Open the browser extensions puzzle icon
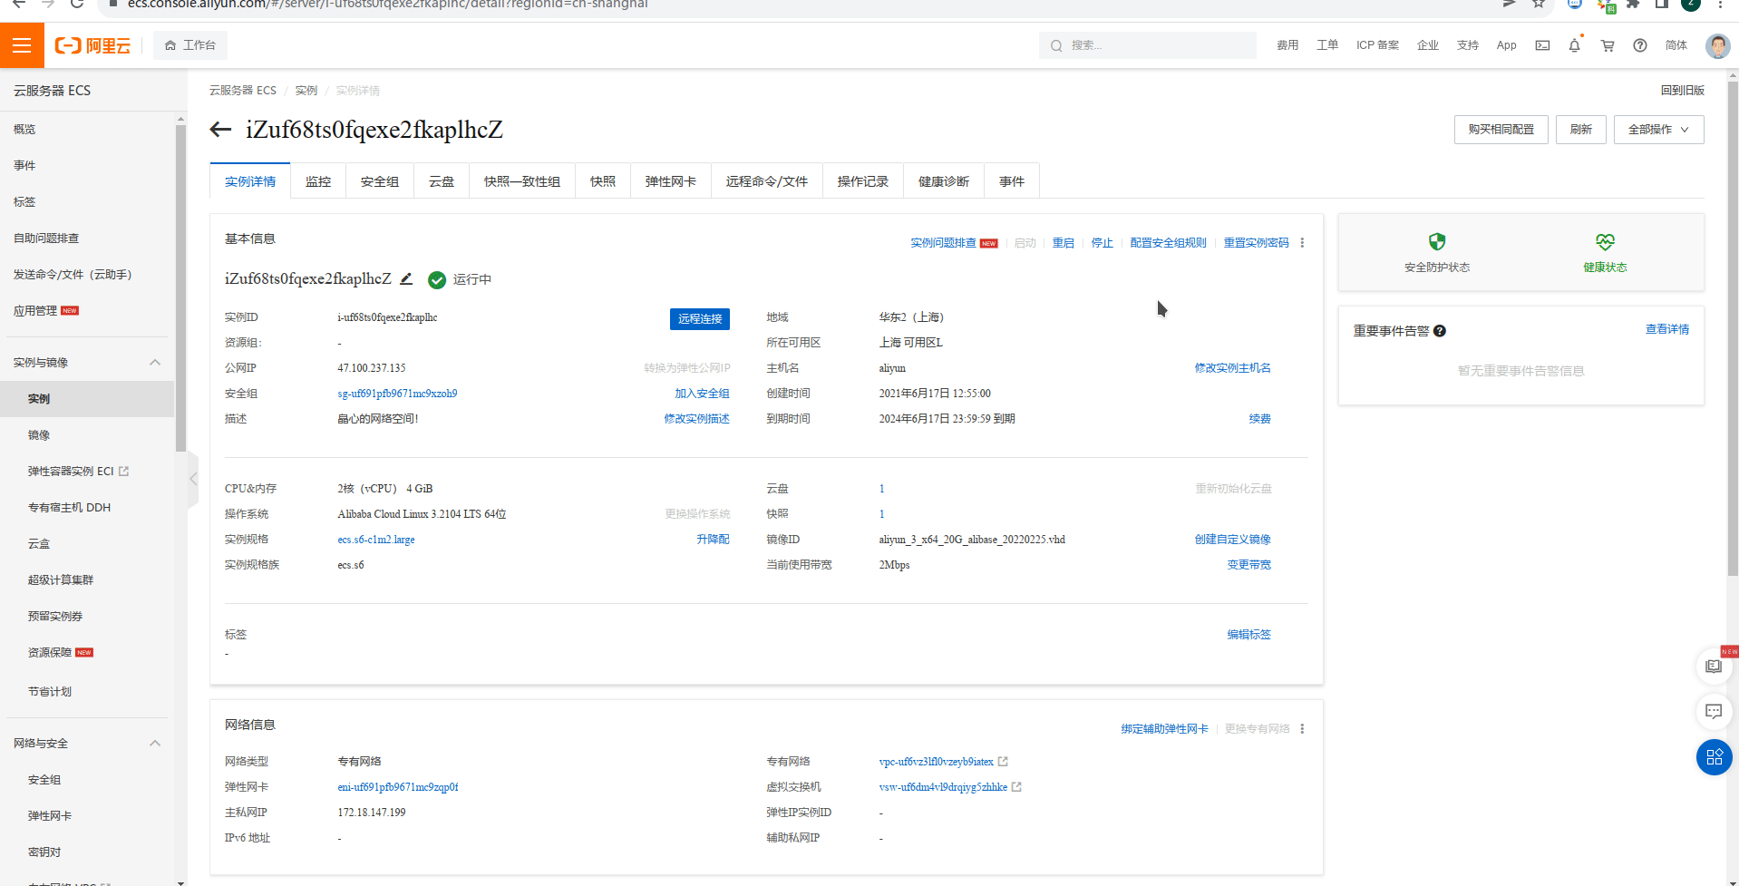This screenshot has height=886, width=1739. click(x=1633, y=4)
